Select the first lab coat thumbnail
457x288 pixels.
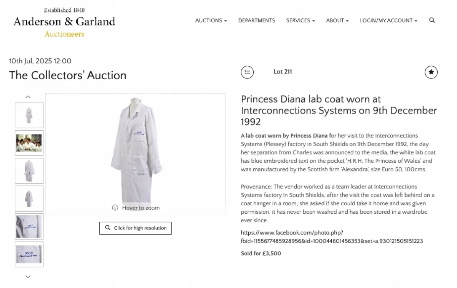[x=29, y=115]
